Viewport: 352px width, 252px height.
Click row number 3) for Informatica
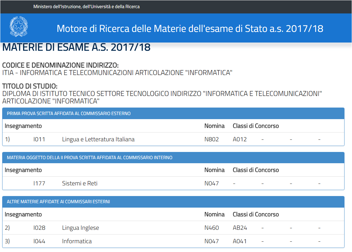pyautogui.click(x=7, y=241)
